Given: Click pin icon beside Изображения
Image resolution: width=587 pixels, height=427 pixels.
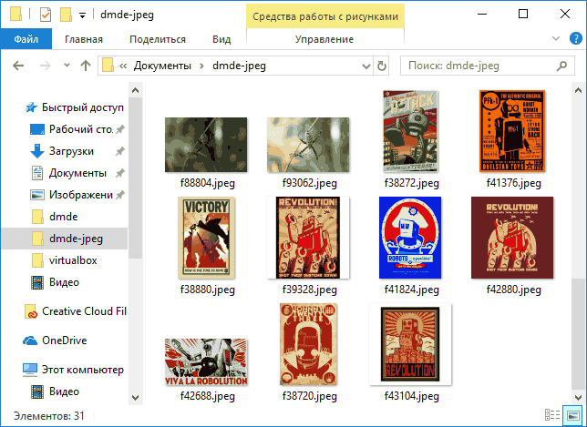Looking at the screenshot, I should pos(119,195).
